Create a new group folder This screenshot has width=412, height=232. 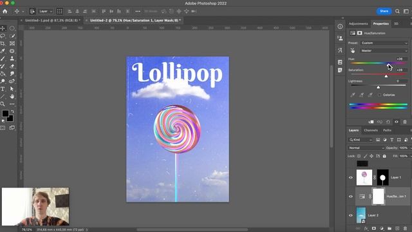389,229
